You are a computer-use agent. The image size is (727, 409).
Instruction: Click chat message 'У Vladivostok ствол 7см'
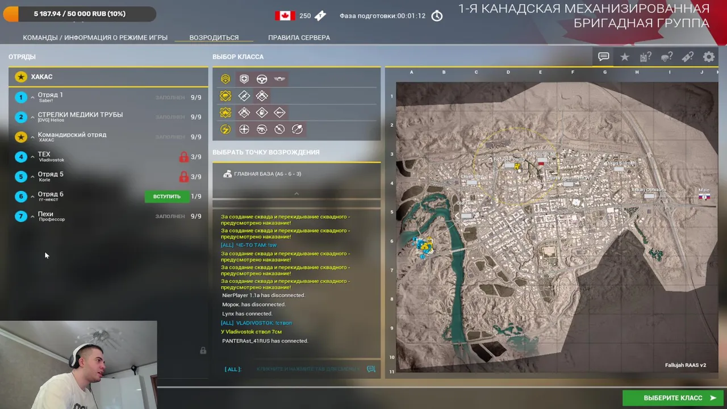point(251,332)
